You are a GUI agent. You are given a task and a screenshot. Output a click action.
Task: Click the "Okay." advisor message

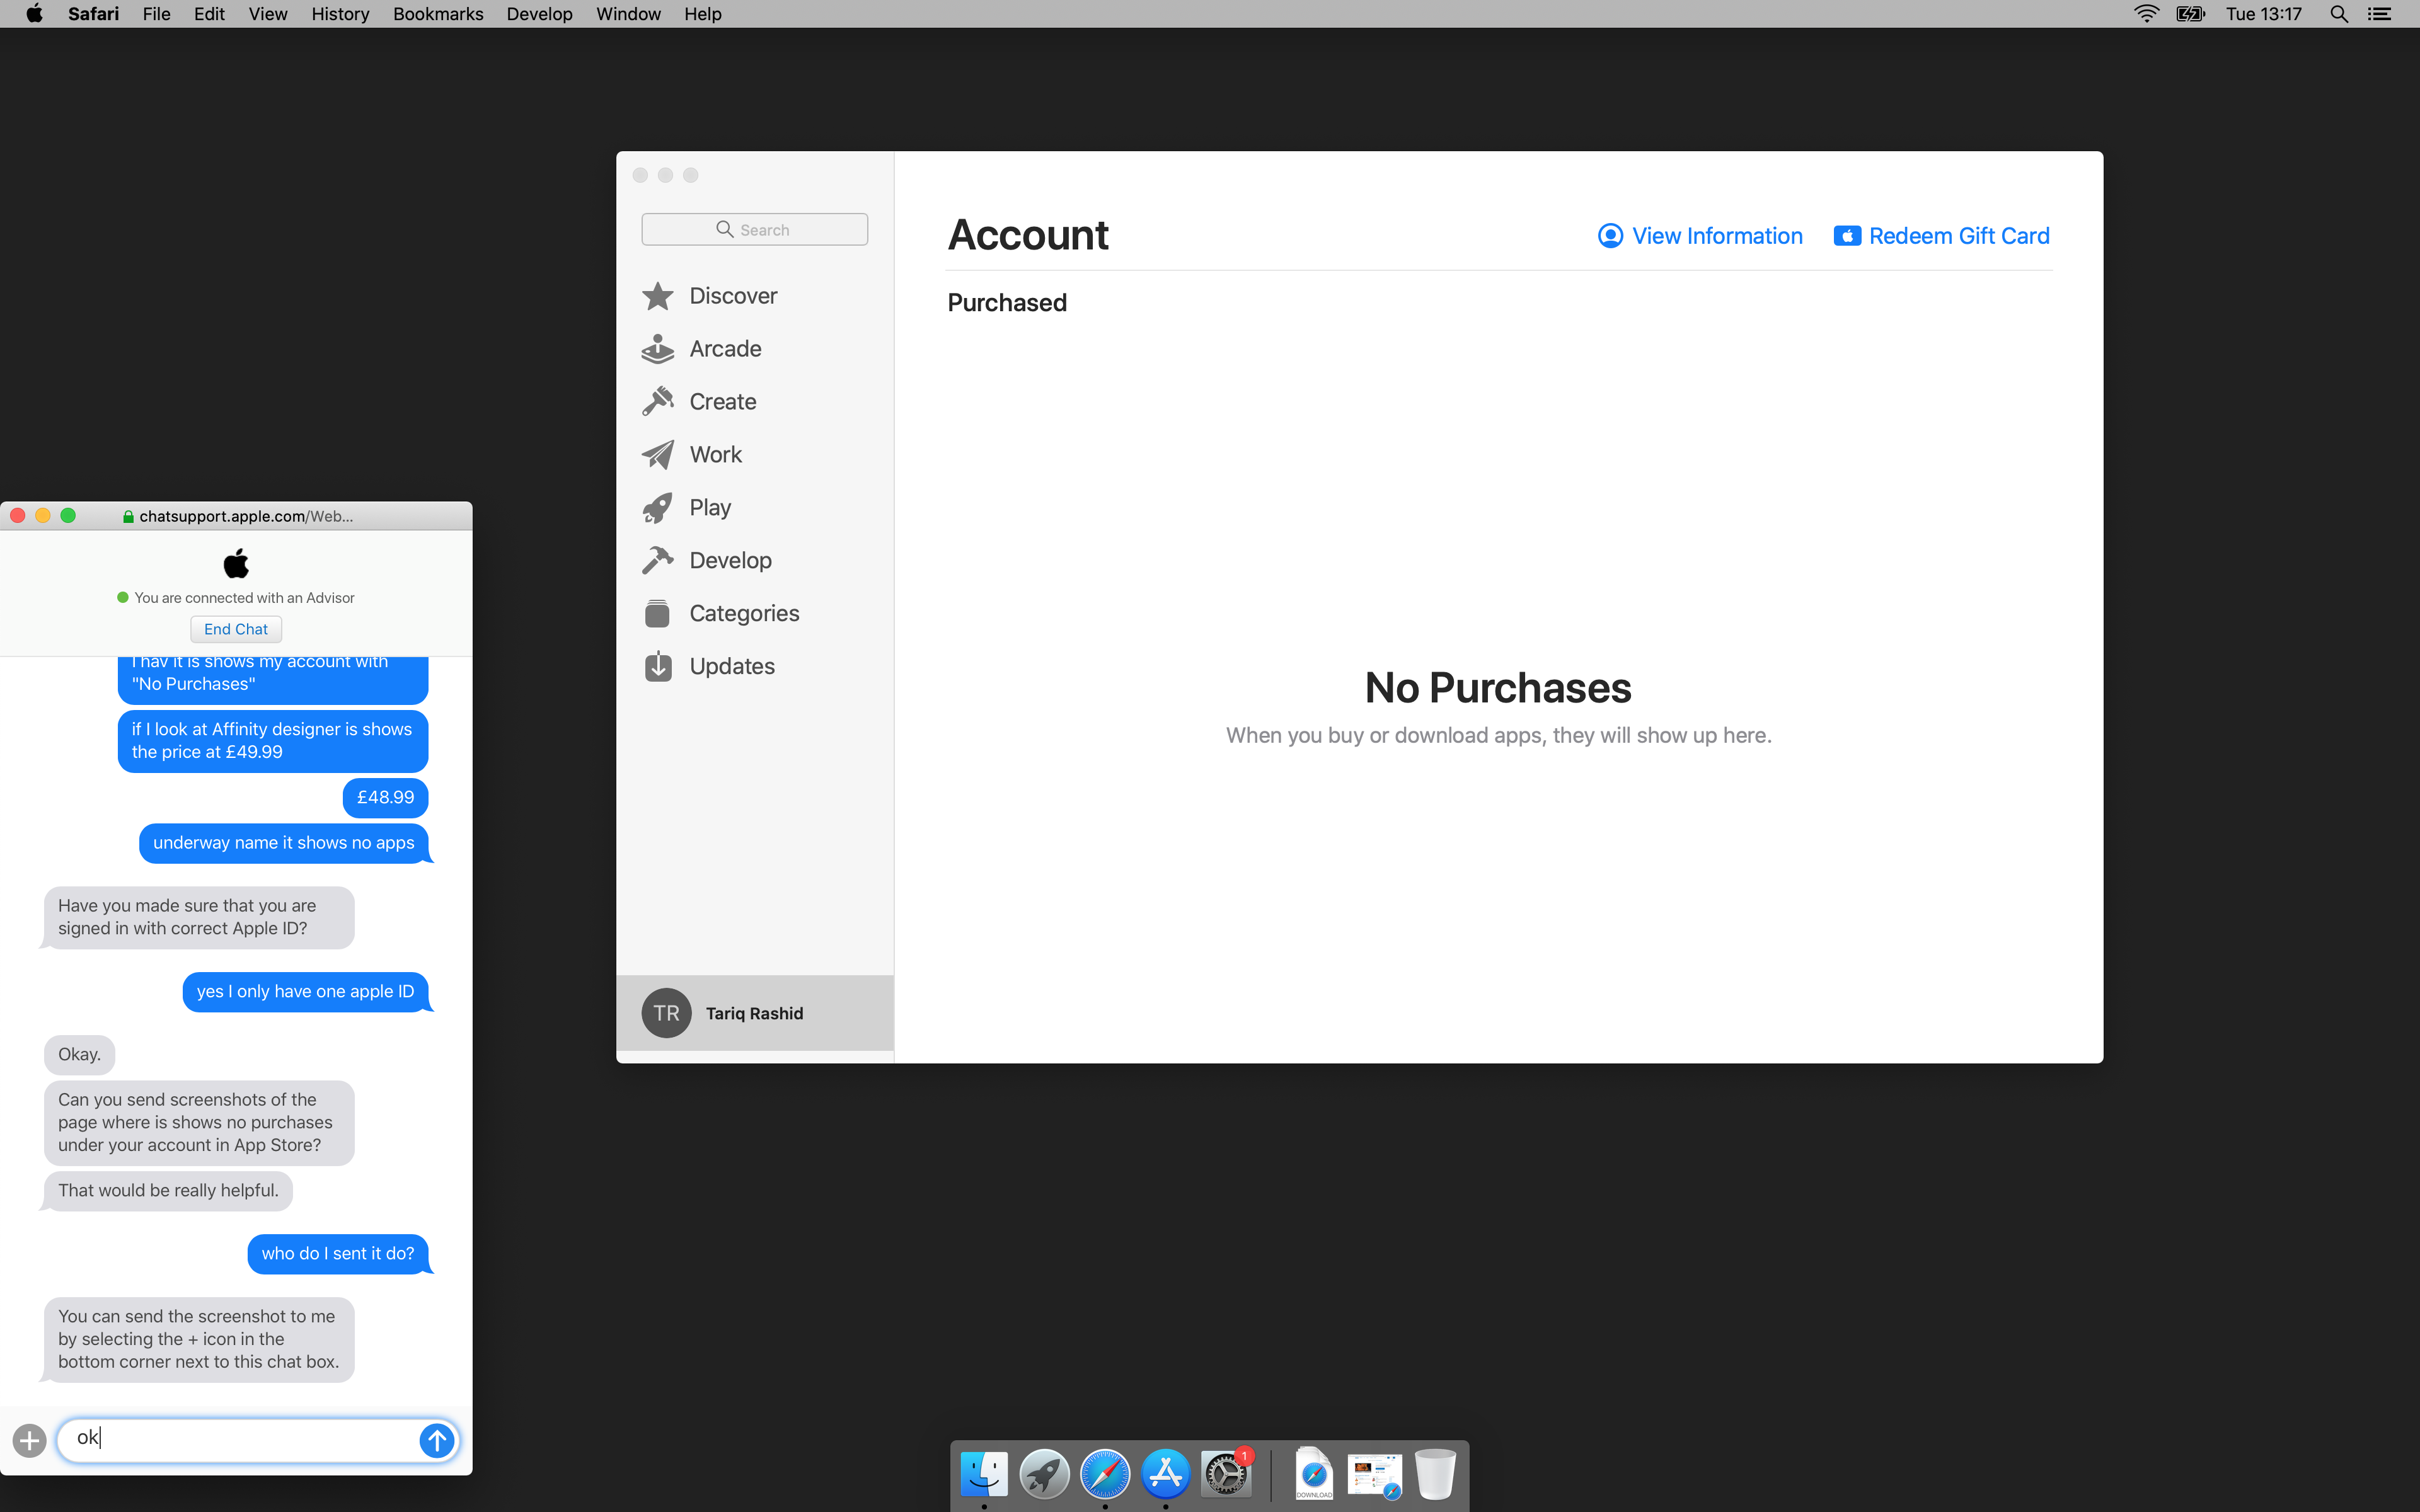click(x=79, y=1055)
